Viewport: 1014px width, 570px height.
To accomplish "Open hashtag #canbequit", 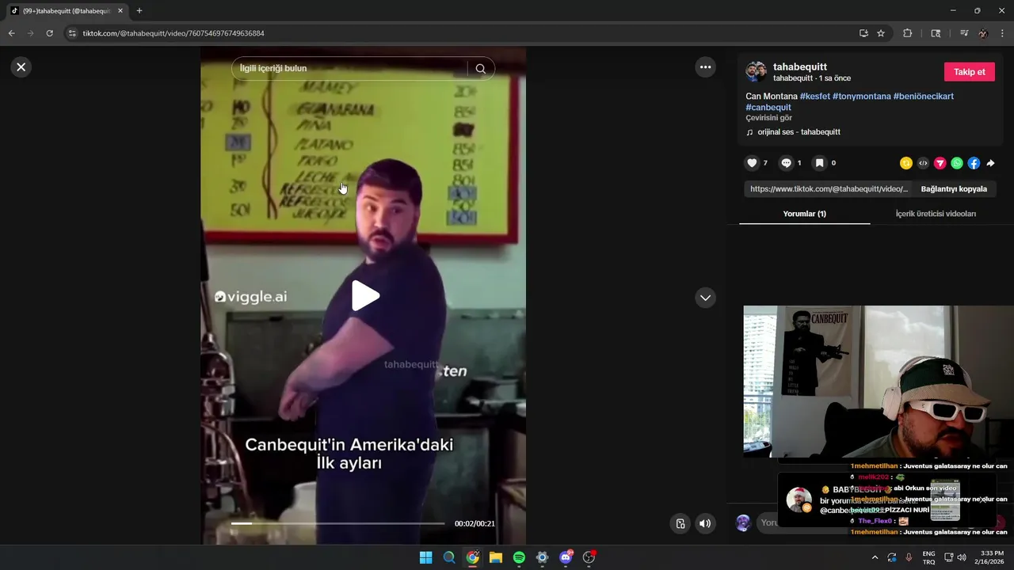I will (768, 107).
